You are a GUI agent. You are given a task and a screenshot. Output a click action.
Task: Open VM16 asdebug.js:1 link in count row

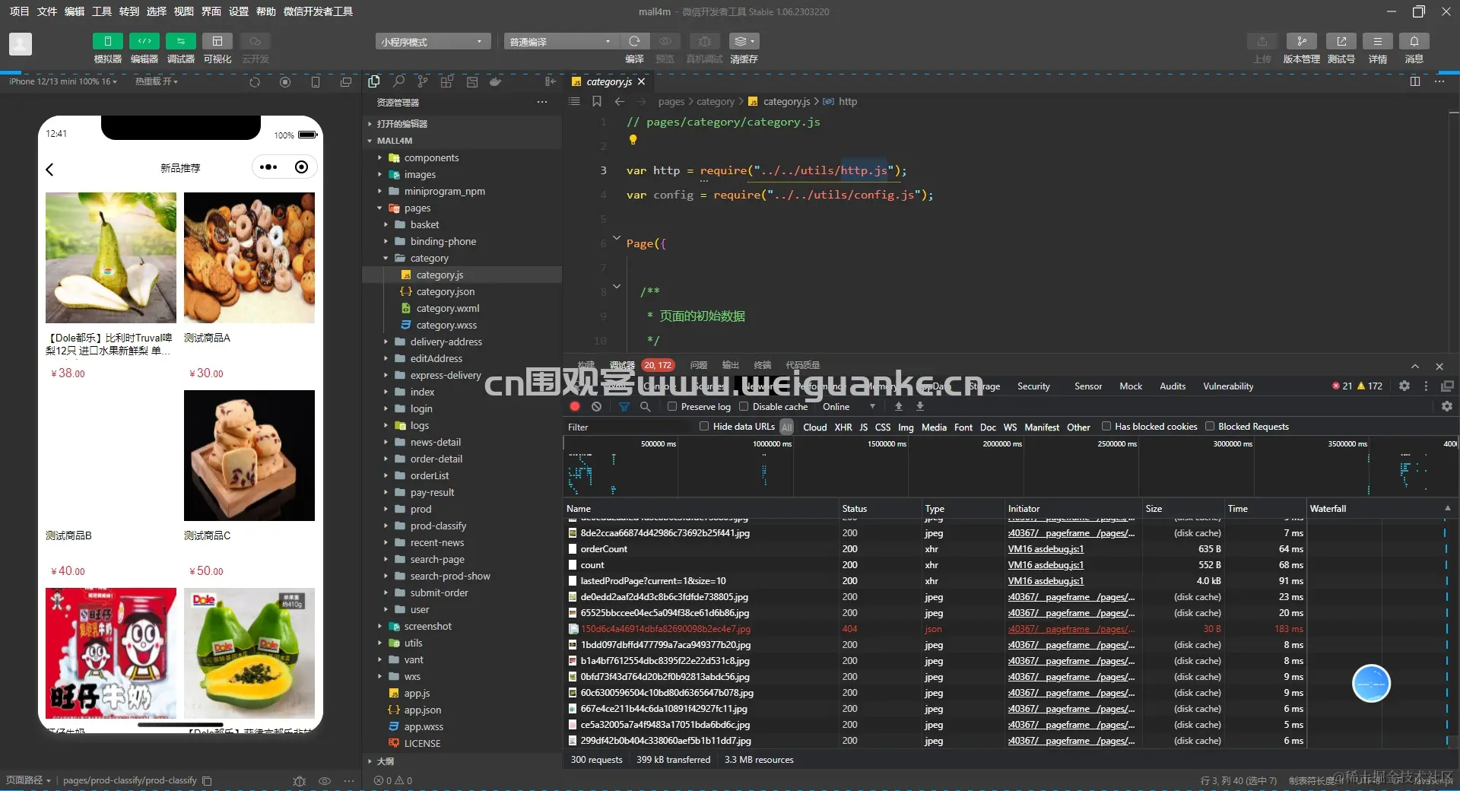click(x=1046, y=565)
